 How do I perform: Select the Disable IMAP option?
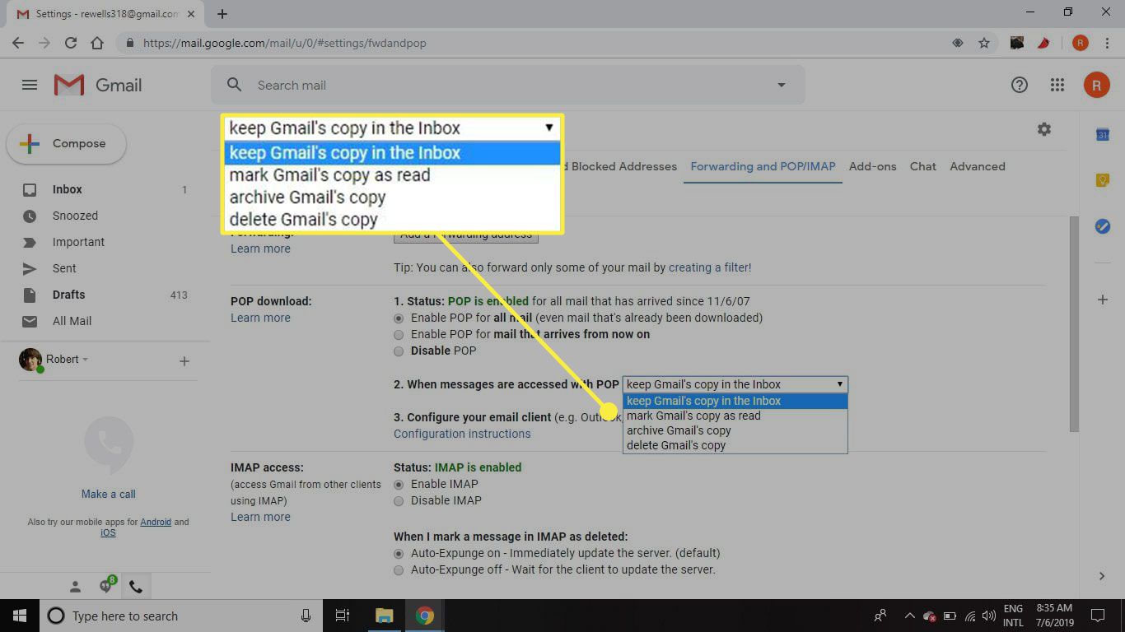399,501
